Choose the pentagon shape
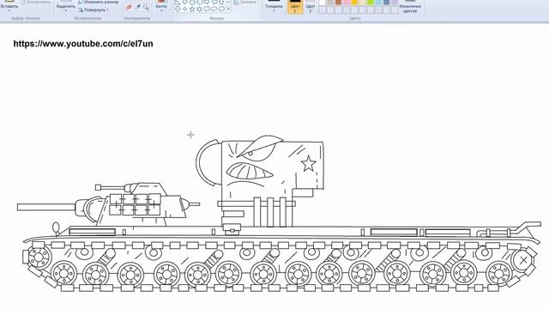 (x=192, y=2)
